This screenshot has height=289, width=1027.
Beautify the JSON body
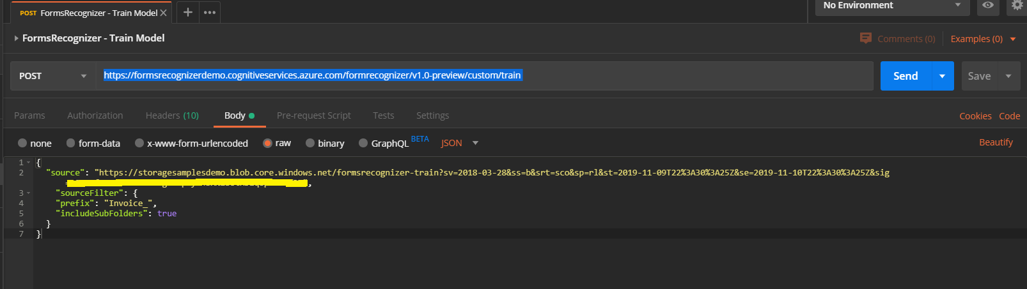click(x=996, y=142)
